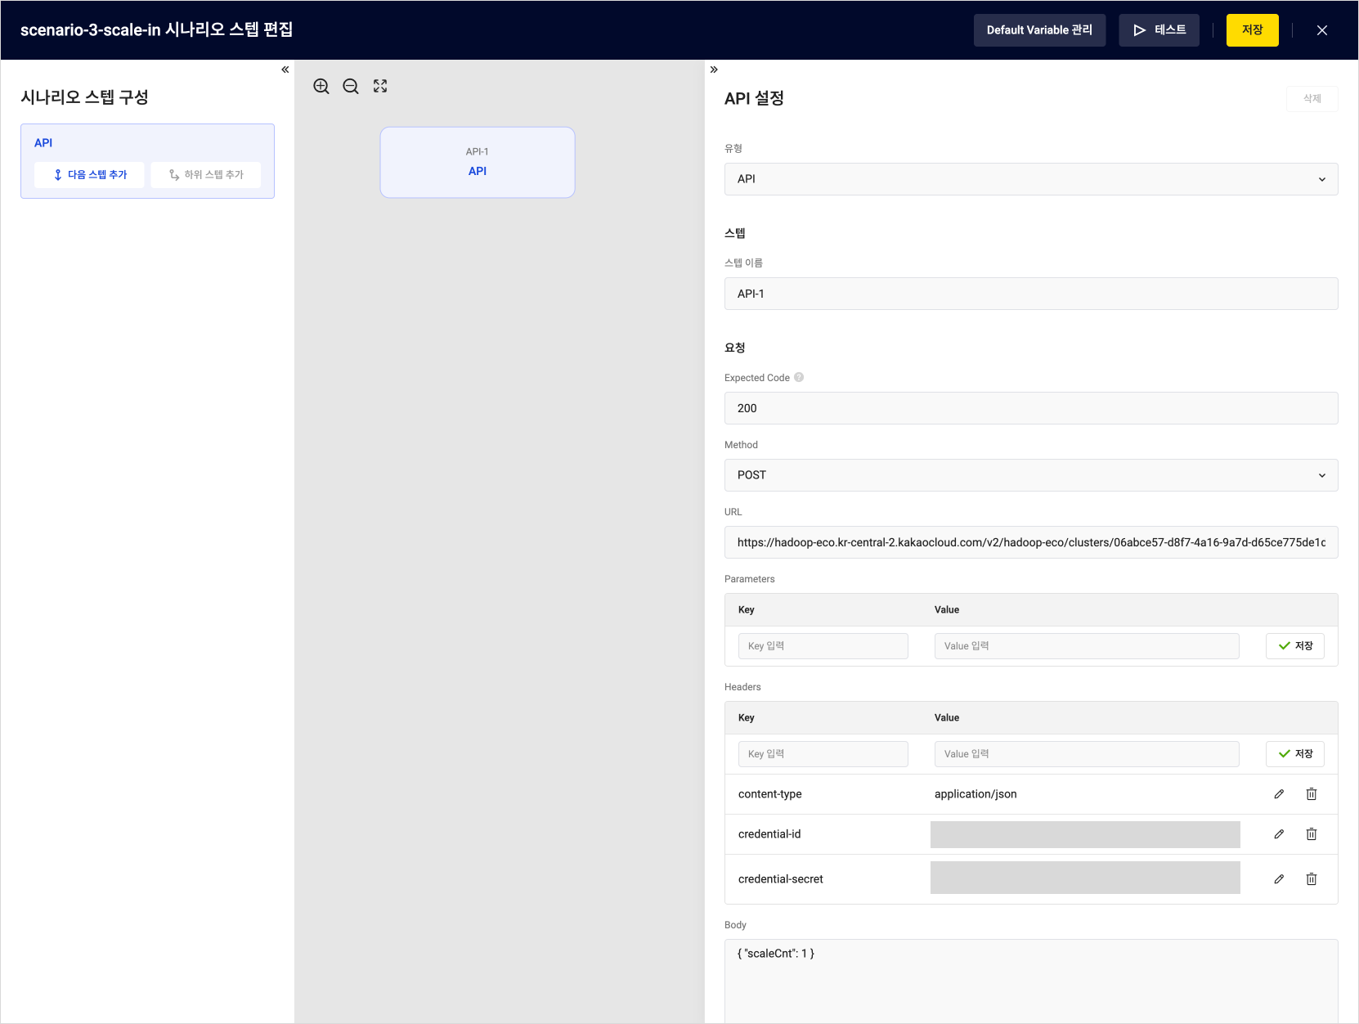This screenshot has width=1359, height=1024.
Task: Click the credential-id header key
Action: (x=769, y=834)
